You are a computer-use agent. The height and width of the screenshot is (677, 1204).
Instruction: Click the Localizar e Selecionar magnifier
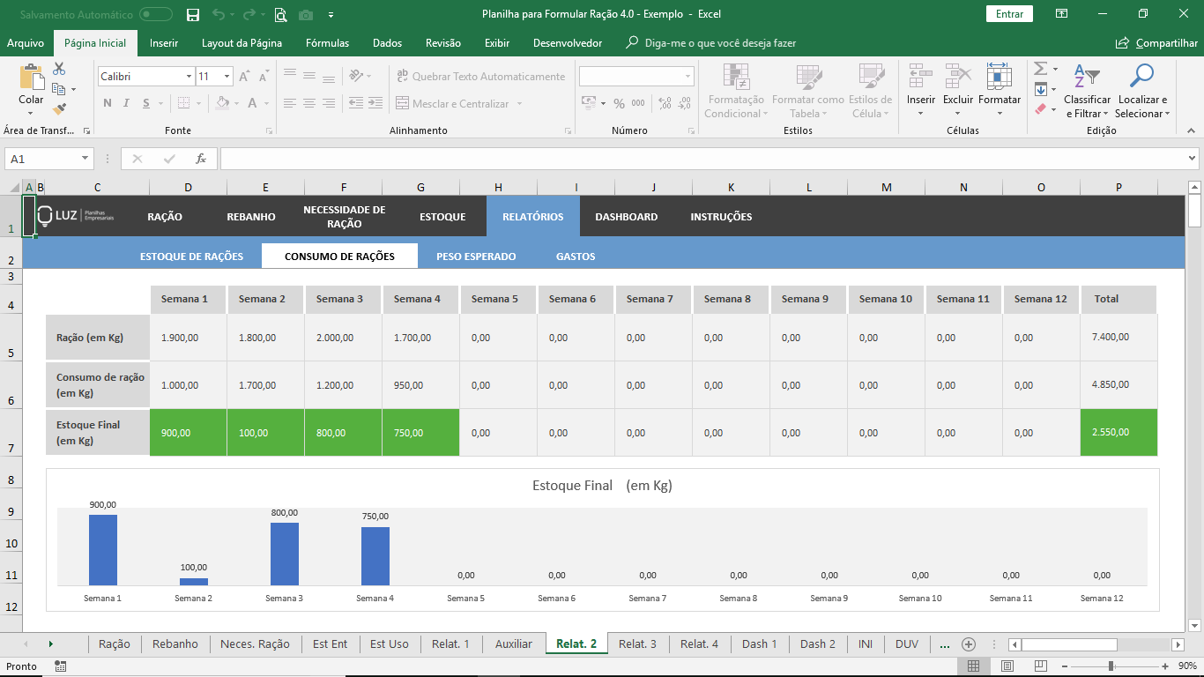click(x=1141, y=77)
